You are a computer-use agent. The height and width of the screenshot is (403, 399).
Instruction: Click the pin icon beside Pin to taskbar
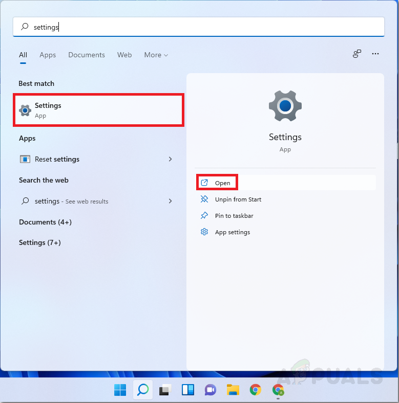[x=204, y=215]
